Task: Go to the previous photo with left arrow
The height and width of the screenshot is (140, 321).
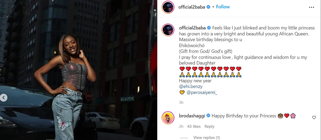Action: 4,98
